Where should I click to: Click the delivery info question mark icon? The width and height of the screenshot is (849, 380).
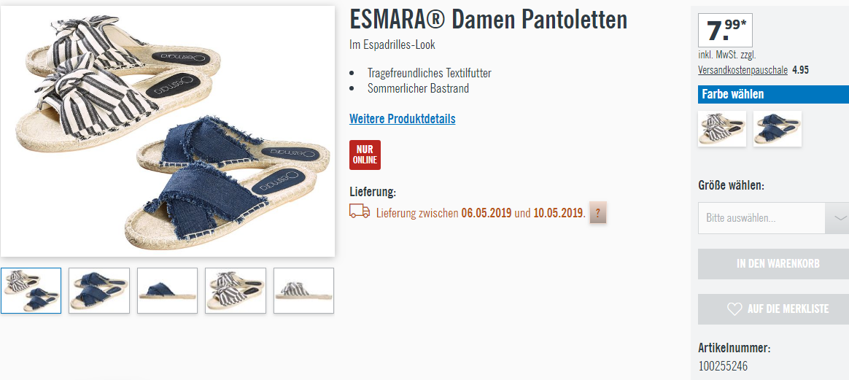point(598,212)
